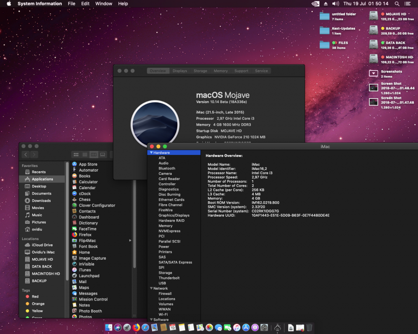Open Safari compass icon in Dock
Screen dimensions: 418x334
click(x=145, y=327)
